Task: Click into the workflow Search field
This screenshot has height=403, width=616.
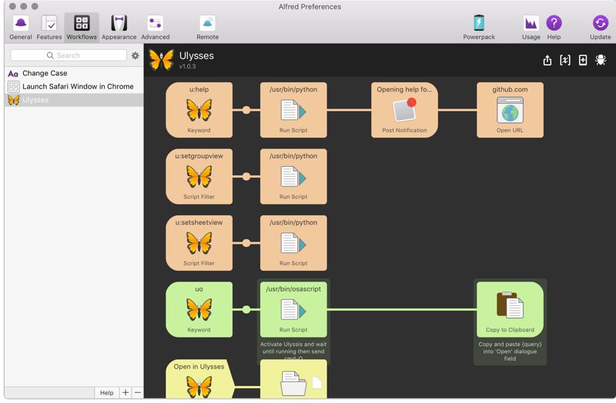Action: point(69,55)
